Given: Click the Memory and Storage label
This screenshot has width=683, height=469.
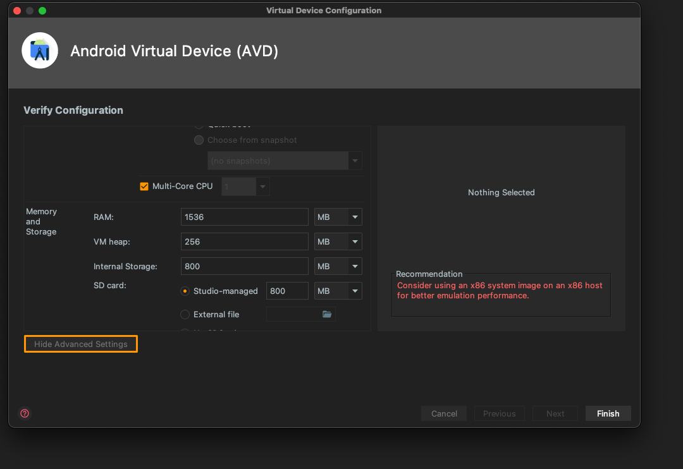Looking at the screenshot, I should 41,222.
